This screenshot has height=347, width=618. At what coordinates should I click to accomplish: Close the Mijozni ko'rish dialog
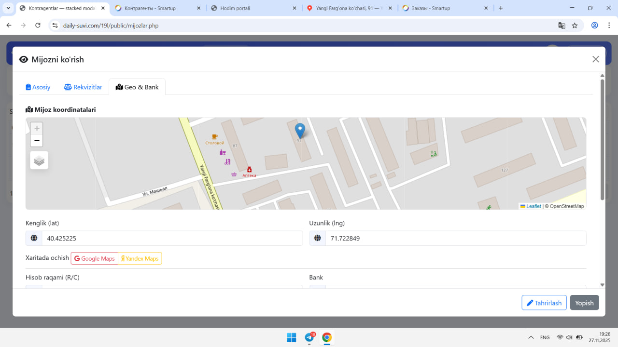pos(595,59)
